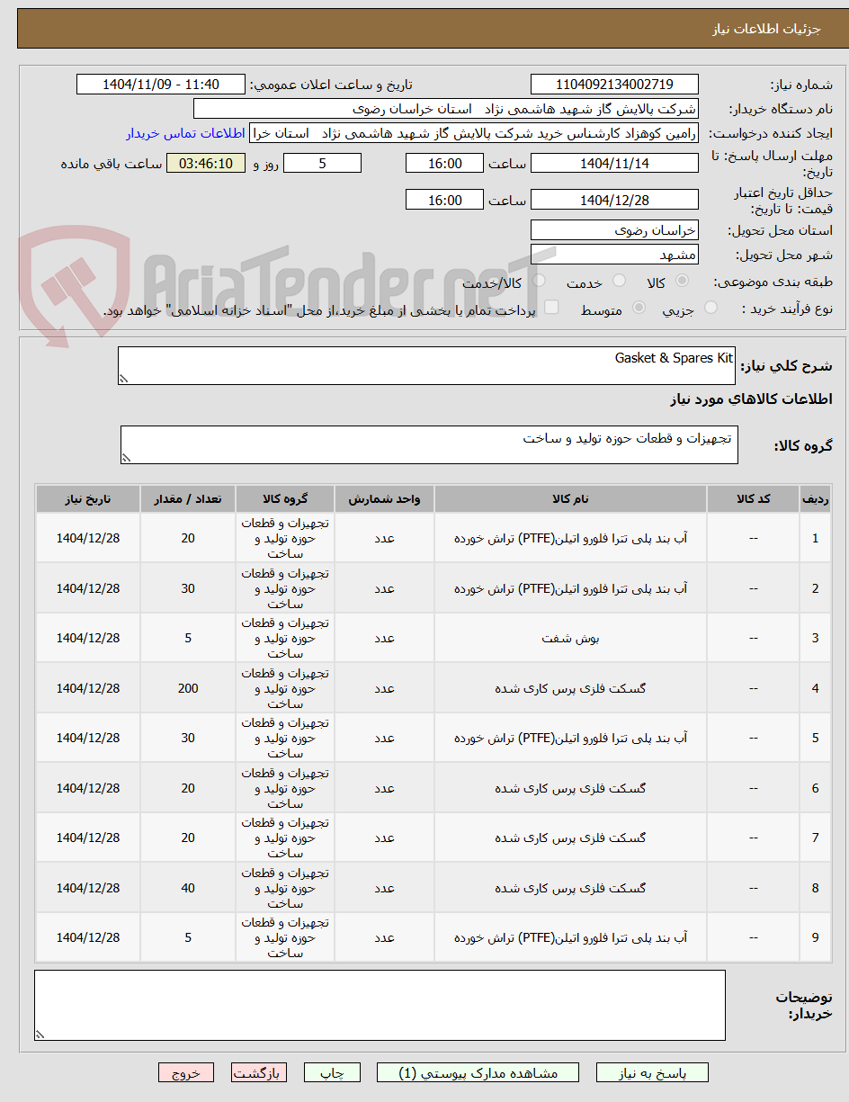849x1102 pixels.
Task: Select the خدمت radio button
Action: (619, 282)
